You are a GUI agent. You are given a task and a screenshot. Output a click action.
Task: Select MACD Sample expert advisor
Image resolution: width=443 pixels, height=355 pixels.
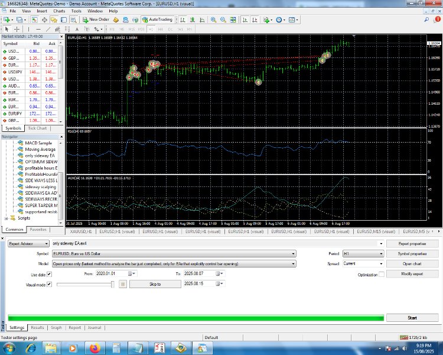coord(38,143)
